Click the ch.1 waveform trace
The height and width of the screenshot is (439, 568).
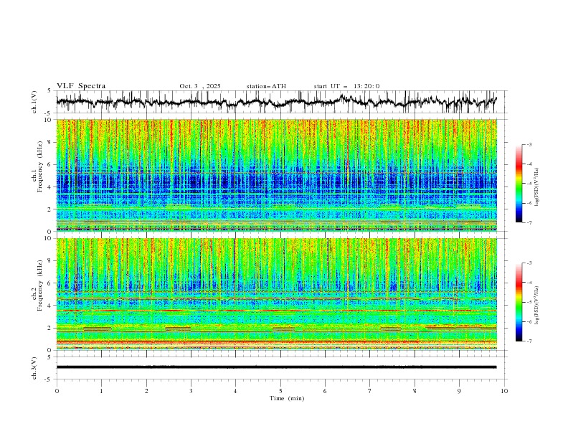point(276,102)
